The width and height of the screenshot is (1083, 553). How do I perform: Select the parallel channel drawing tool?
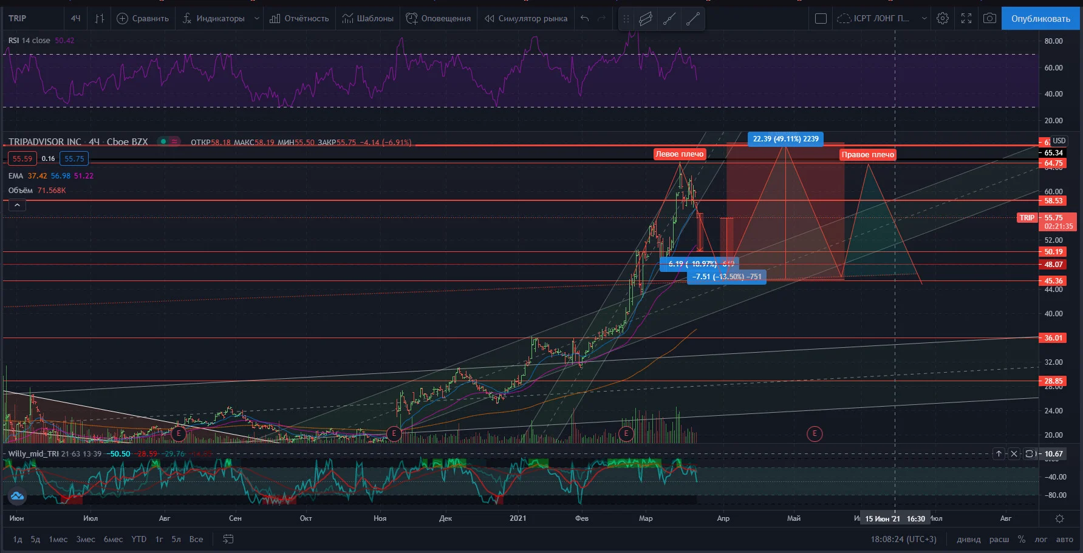point(646,19)
